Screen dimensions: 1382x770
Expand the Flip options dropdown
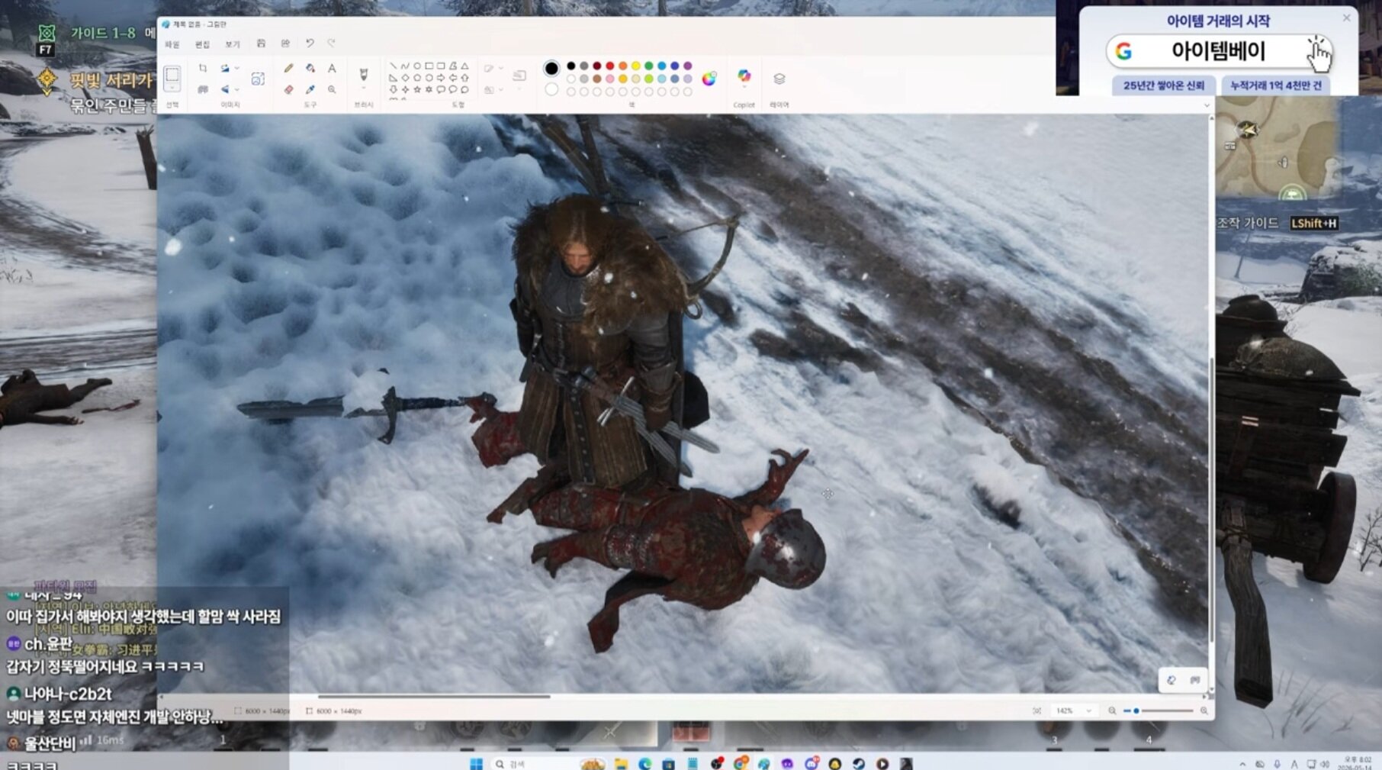236,89
